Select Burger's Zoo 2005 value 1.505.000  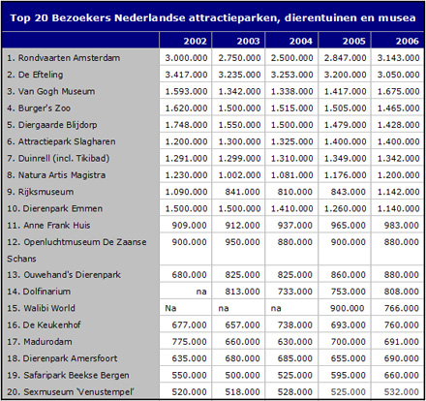click(x=346, y=108)
